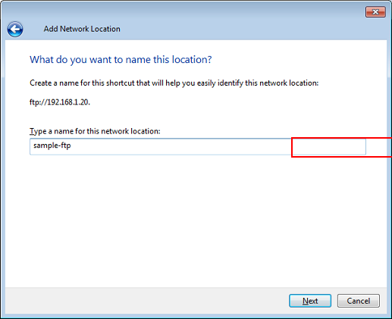Click the Type a name label
The image size is (392, 319).
click(95, 131)
